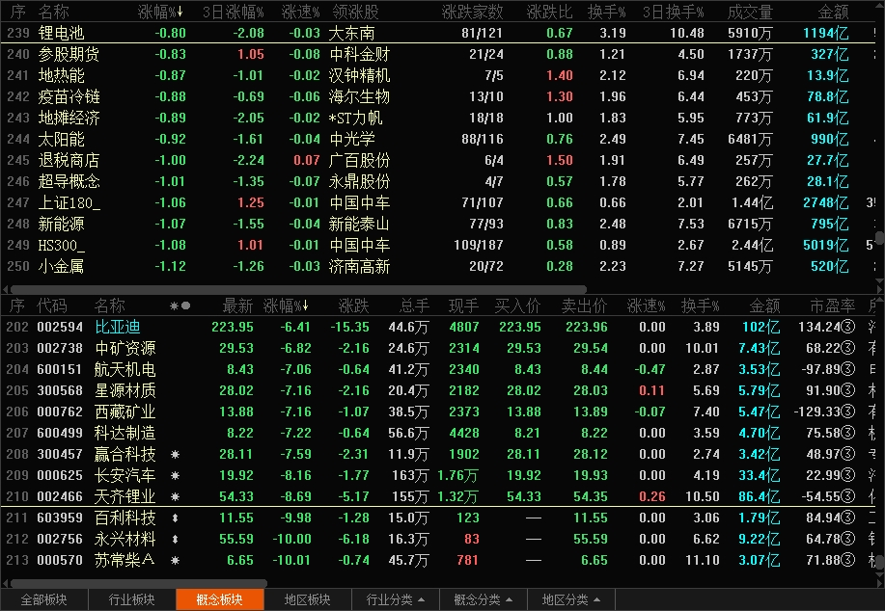Switch to the 全部板块 tab
The image size is (885, 611).
(44, 599)
